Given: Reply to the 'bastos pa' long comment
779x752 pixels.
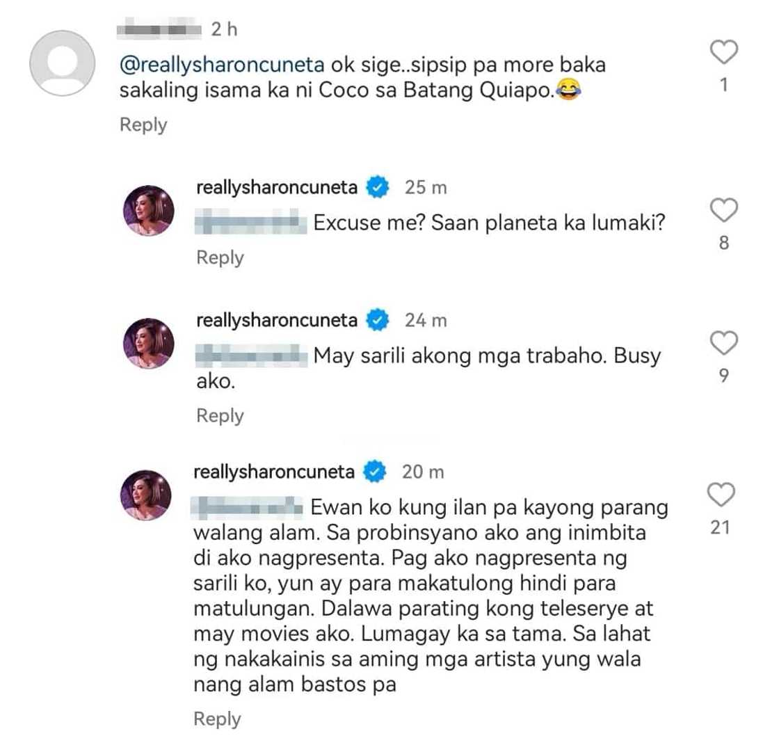Looking at the screenshot, I should pos(217,719).
